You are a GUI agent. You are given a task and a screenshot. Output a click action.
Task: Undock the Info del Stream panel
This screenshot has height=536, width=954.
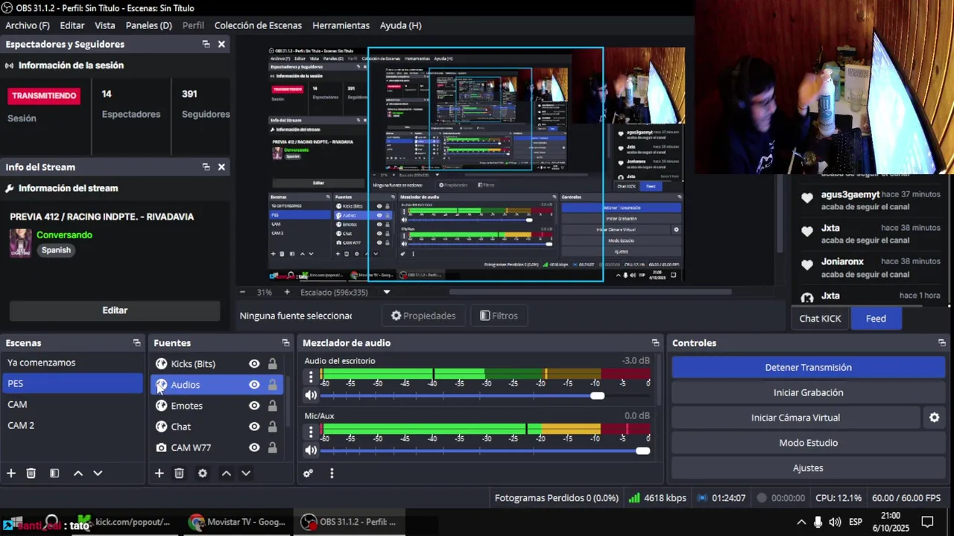click(x=206, y=167)
